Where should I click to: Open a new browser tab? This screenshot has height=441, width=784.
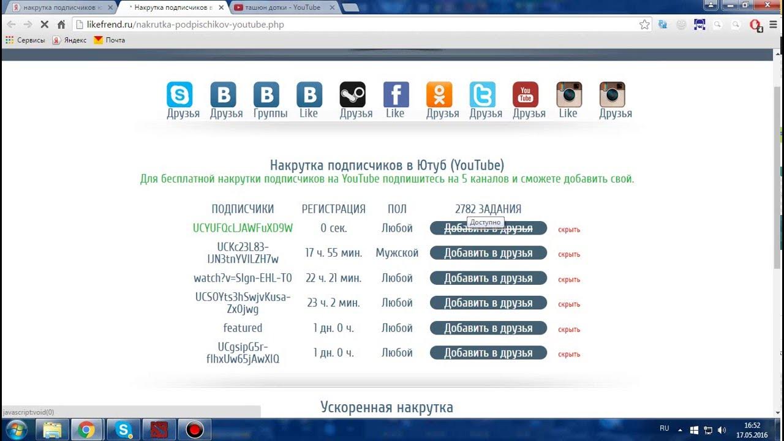(x=350, y=7)
